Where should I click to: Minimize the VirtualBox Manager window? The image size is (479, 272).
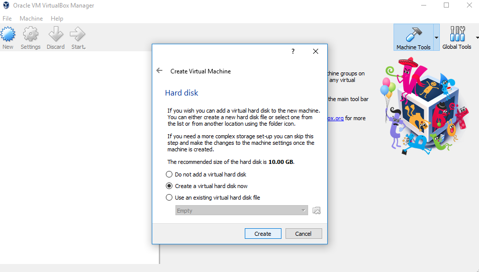point(423,5)
